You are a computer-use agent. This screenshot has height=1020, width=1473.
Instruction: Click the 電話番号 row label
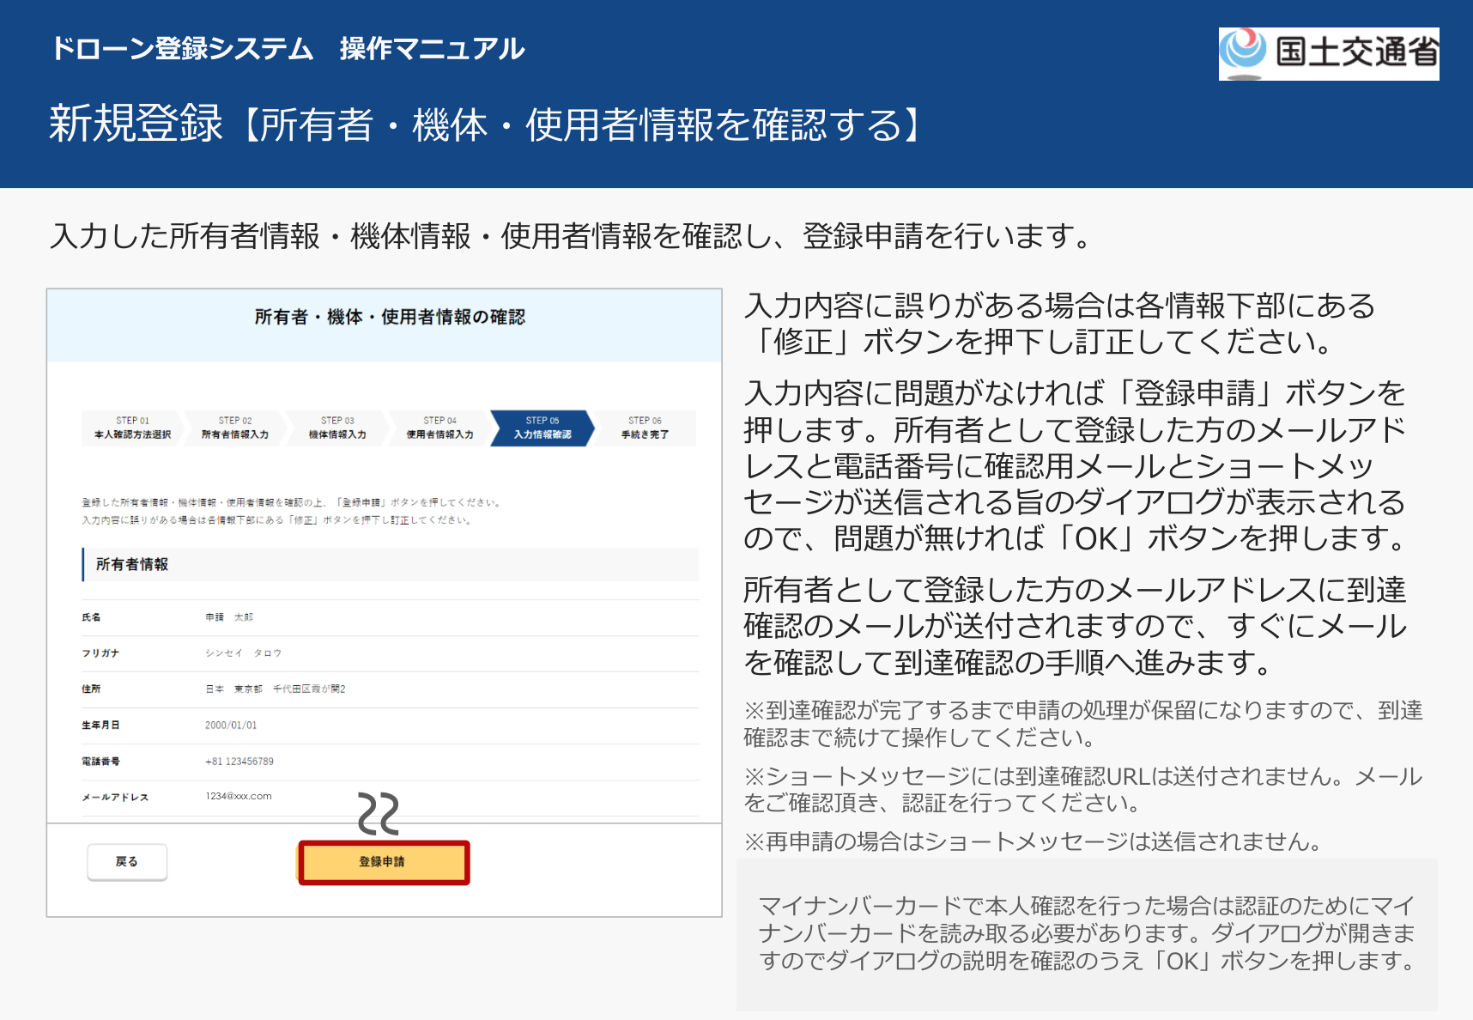pos(100,762)
